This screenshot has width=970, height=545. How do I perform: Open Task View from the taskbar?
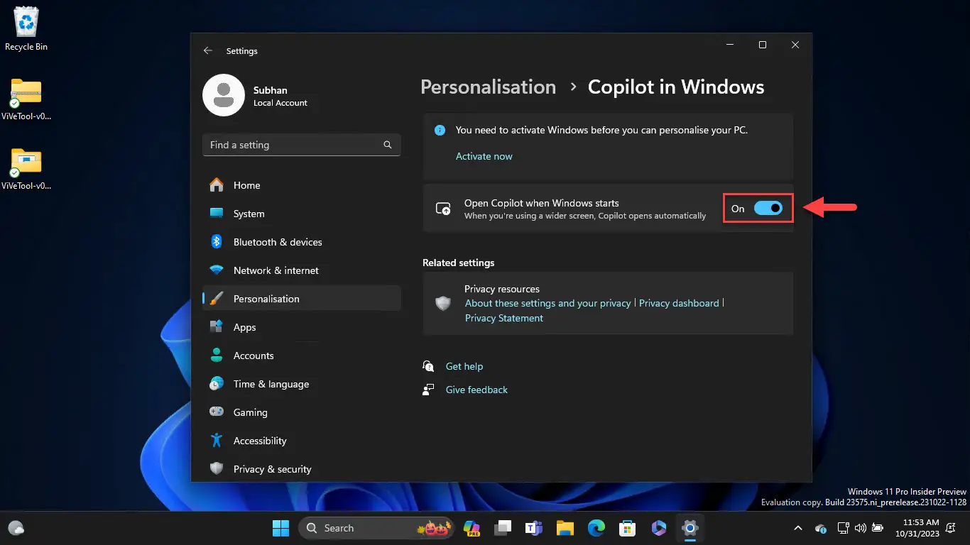tap(503, 528)
